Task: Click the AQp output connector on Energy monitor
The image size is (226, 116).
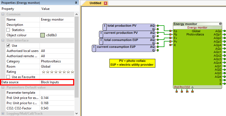Action: [225, 31]
